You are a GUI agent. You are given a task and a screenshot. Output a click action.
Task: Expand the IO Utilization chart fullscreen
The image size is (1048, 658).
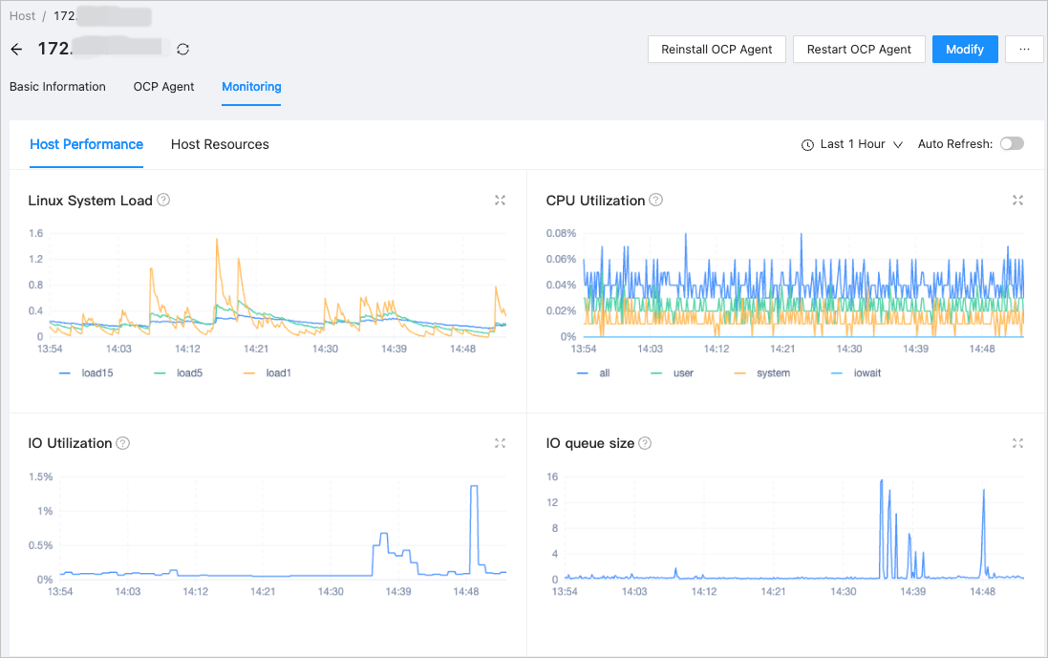tap(500, 443)
